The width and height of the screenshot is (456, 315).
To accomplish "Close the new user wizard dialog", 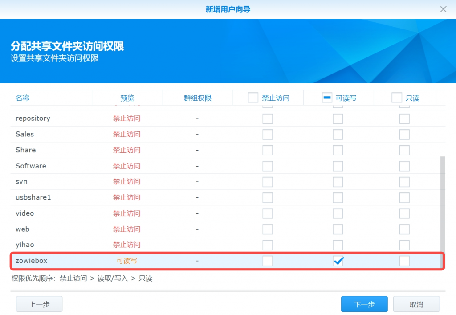I will (443, 9).
